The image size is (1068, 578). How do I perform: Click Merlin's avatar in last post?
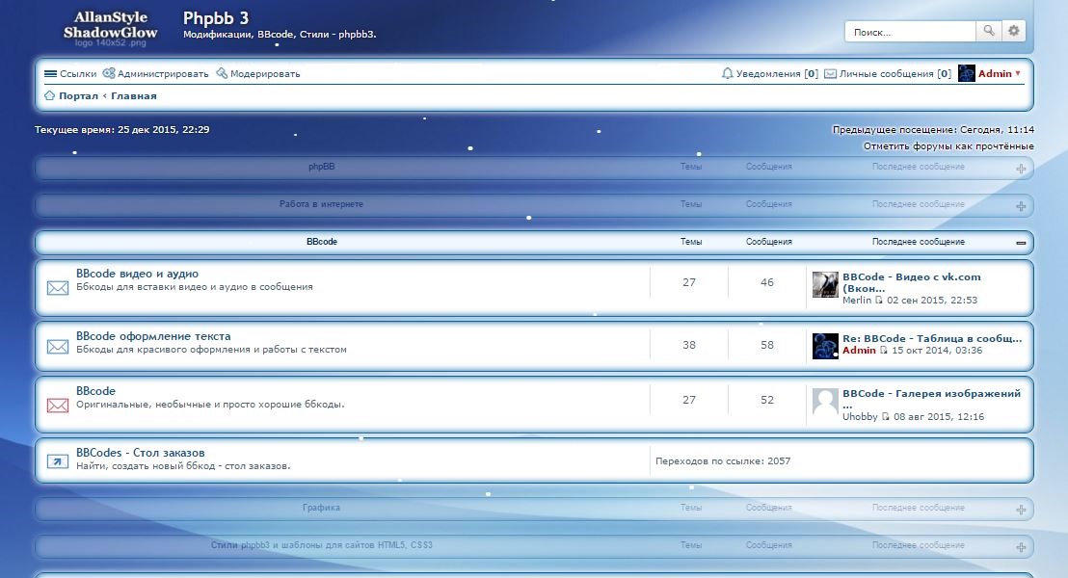coord(825,284)
